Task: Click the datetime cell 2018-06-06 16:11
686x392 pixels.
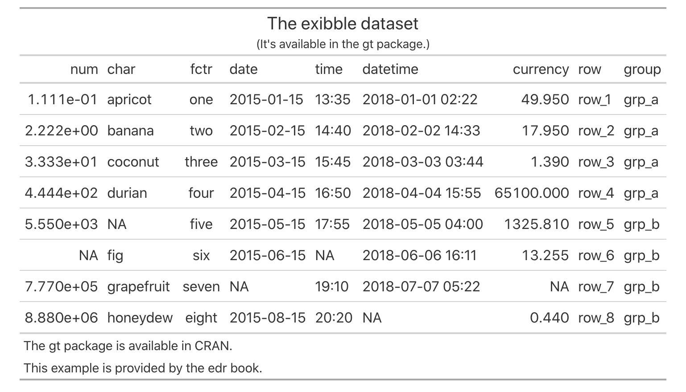Action: 420,255
